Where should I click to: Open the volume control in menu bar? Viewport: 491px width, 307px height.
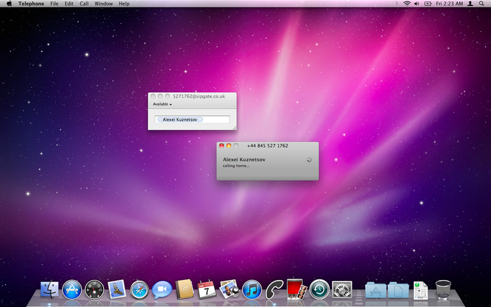[x=417, y=4]
